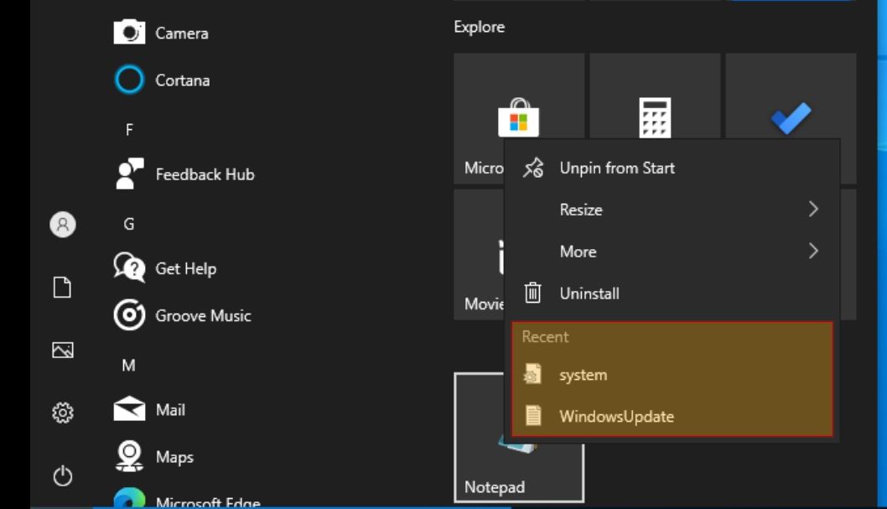The image size is (887, 509).
Task: Open Feedback Hub
Action: 184,174
